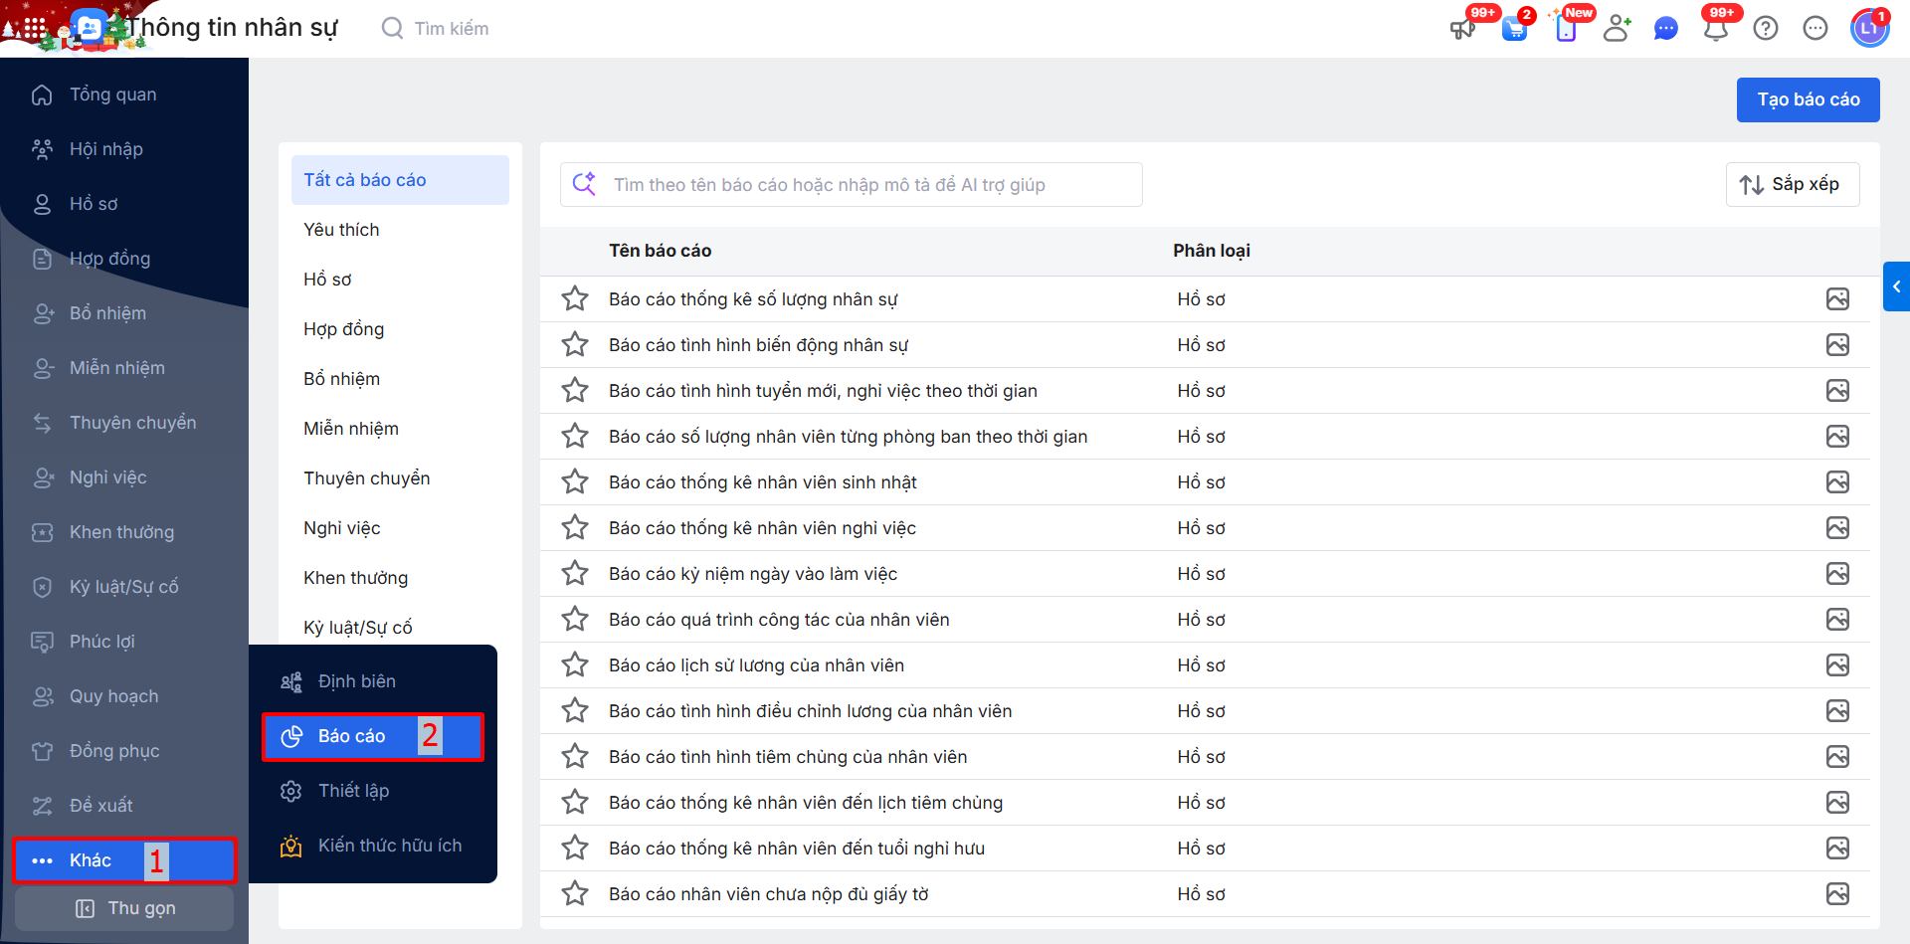This screenshot has height=944, width=1910.
Task: Click the AI report search field
Action: pyautogui.click(x=865, y=185)
